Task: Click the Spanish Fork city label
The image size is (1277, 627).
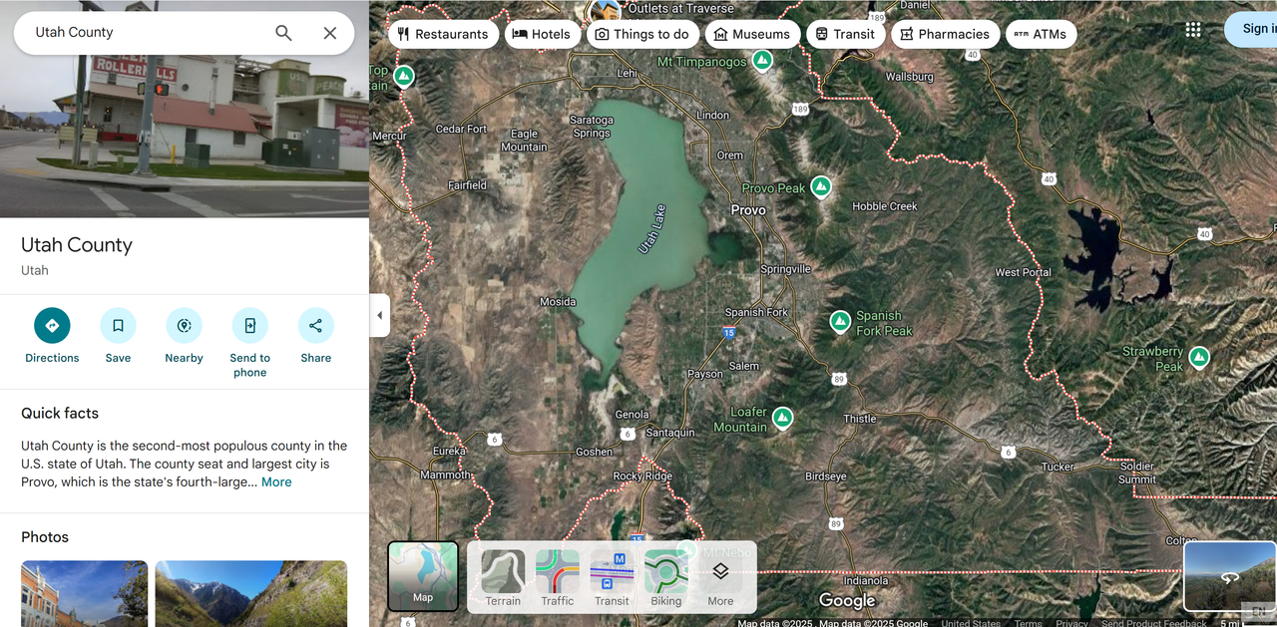Action: (x=756, y=312)
